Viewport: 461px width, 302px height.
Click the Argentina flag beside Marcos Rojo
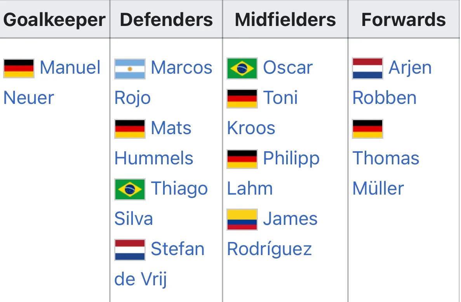pyautogui.click(x=130, y=69)
